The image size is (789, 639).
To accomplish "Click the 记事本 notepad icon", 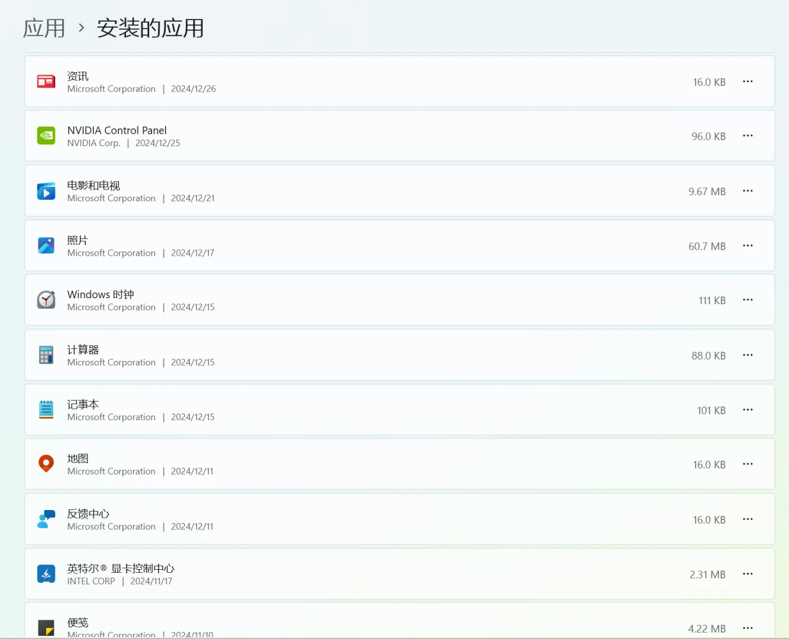I will (x=46, y=409).
